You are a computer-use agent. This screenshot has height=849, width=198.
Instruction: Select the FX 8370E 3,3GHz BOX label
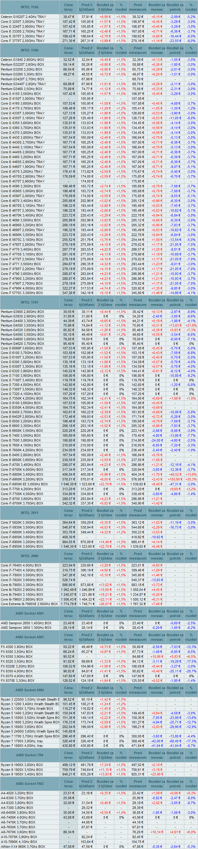click(x=18, y=681)
